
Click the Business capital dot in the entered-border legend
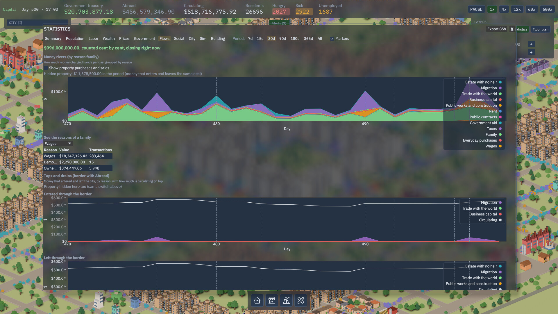click(500, 214)
